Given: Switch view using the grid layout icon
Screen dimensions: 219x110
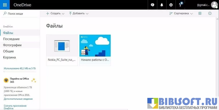Looking at the screenshot, I should pos(200,13).
